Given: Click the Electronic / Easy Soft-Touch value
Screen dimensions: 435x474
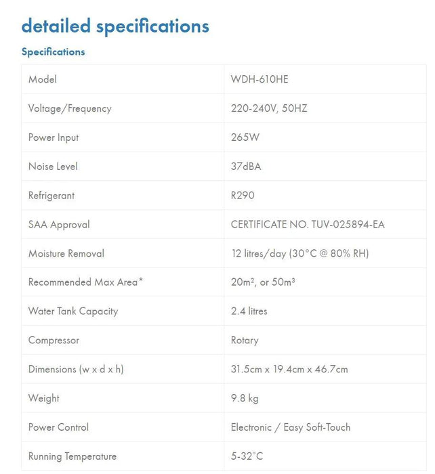Looking at the screenshot, I should pyautogui.click(x=291, y=427).
